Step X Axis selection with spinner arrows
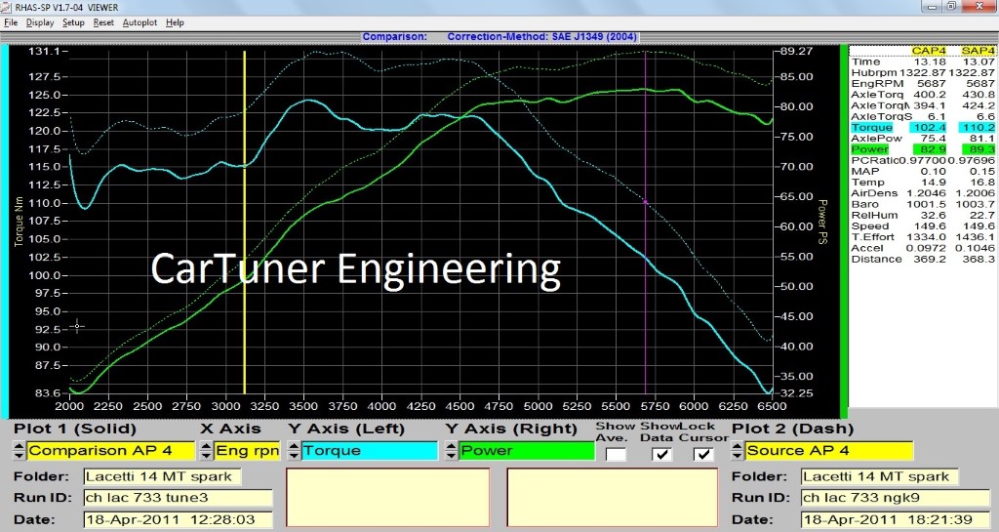The image size is (999, 532). (206, 451)
